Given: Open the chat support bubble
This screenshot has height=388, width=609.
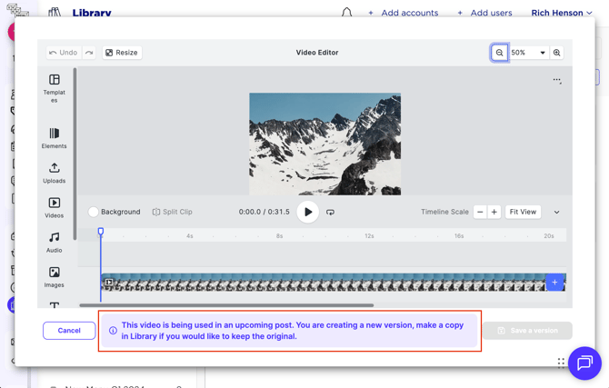Looking at the screenshot, I should coord(584,363).
